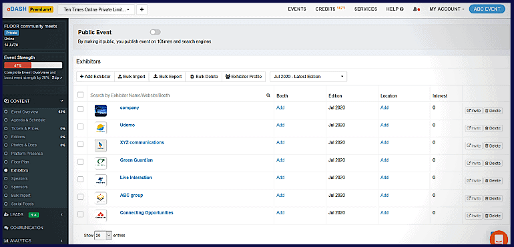Image resolution: width=514 pixels, height=247 pixels.
Task: Click the Bulk Export button
Action: pos(167,77)
